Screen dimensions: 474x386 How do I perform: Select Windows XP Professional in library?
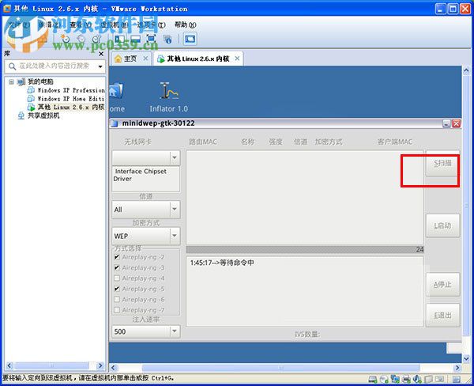pos(66,90)
